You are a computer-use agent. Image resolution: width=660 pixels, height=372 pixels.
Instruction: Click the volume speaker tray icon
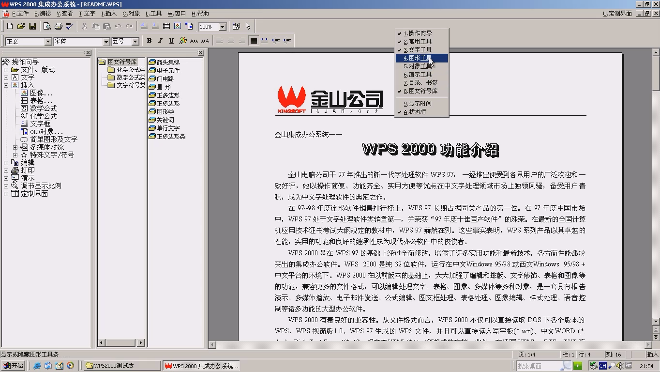[620, 366]
